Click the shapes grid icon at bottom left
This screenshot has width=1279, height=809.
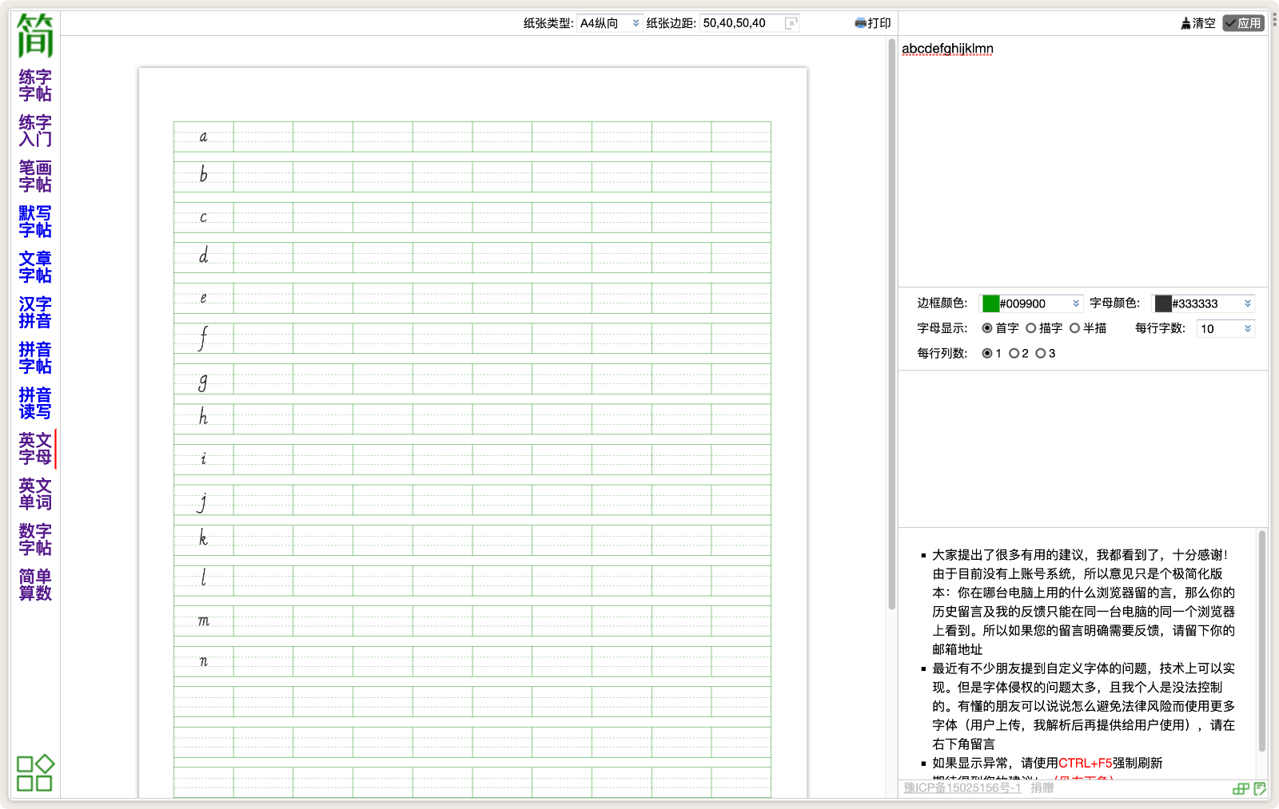click(35, 772)
